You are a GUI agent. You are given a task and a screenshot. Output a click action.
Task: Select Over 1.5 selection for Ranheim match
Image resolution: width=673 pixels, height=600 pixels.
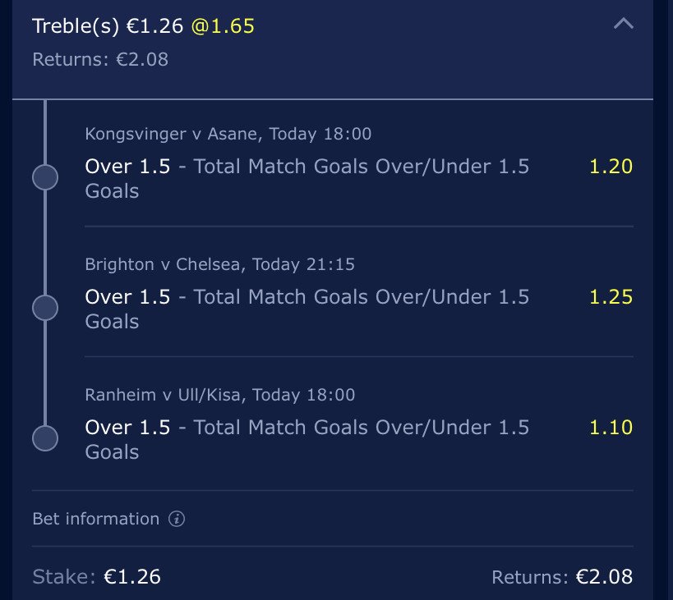127,428
